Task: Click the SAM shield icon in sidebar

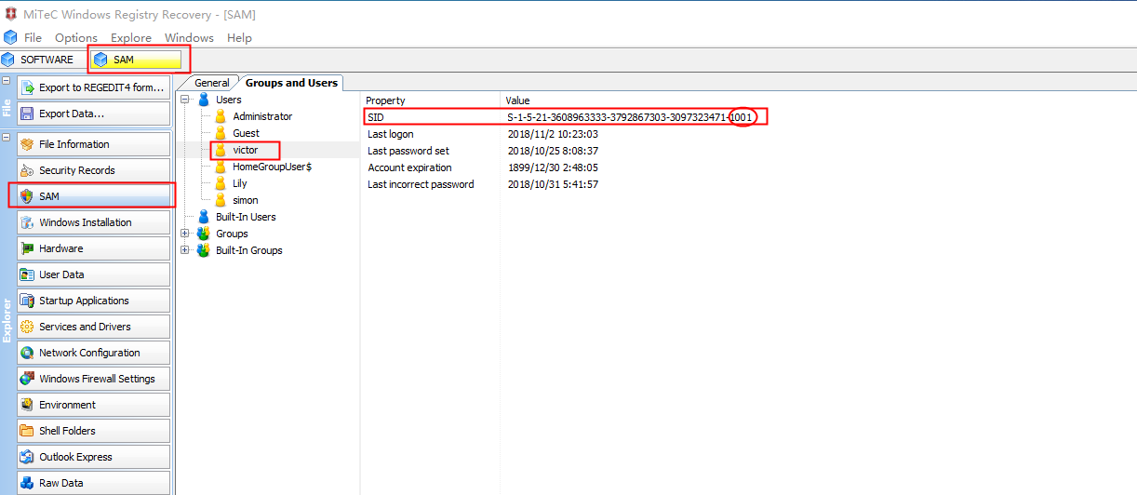Action: 27,196
